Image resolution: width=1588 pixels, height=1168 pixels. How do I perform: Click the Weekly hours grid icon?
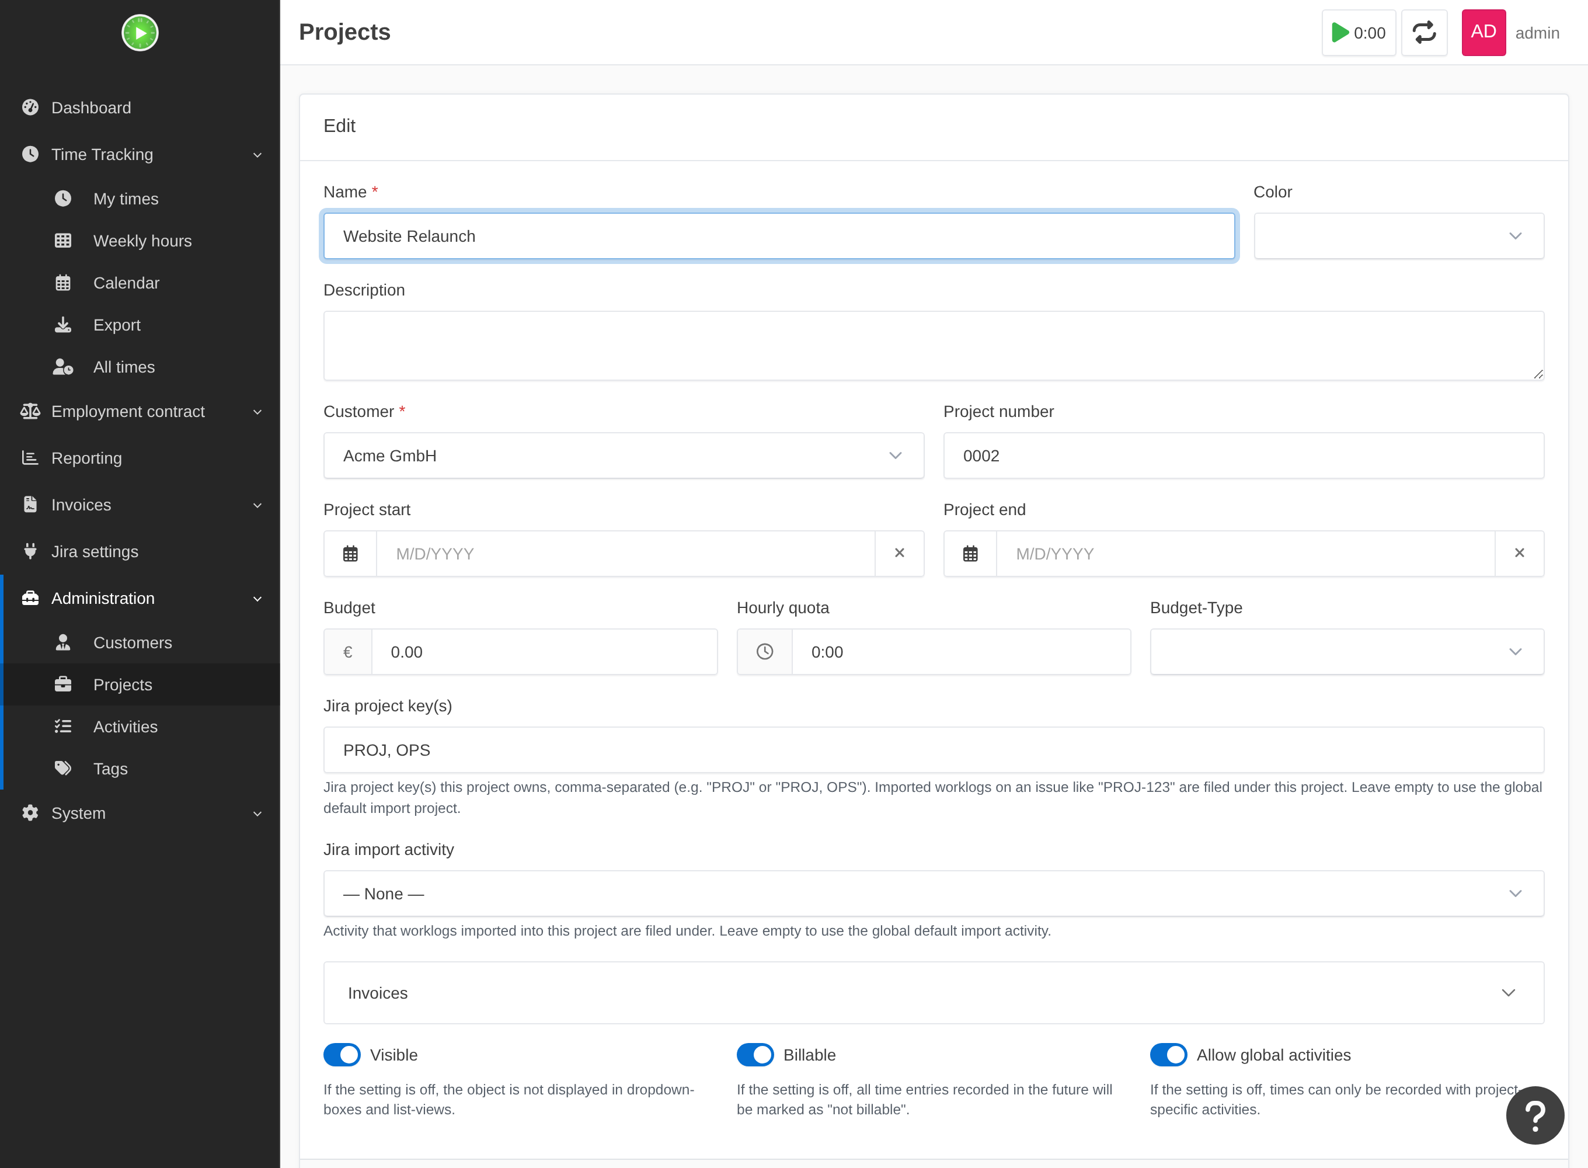[63, 241]
